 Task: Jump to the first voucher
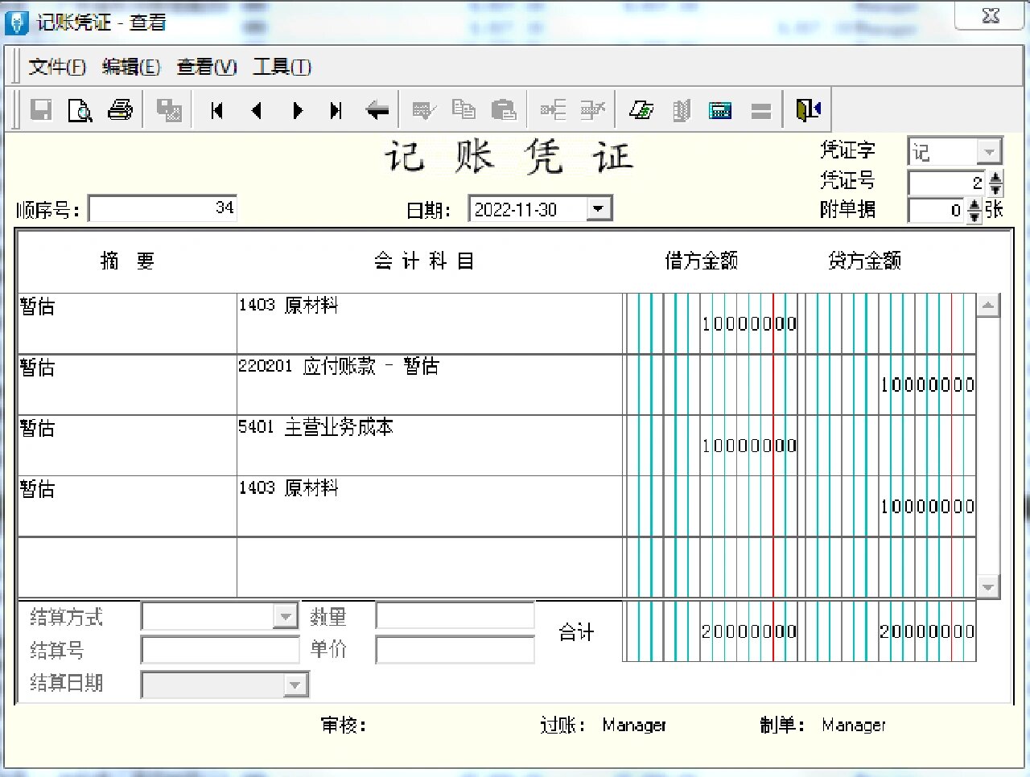tap(216, 110)
